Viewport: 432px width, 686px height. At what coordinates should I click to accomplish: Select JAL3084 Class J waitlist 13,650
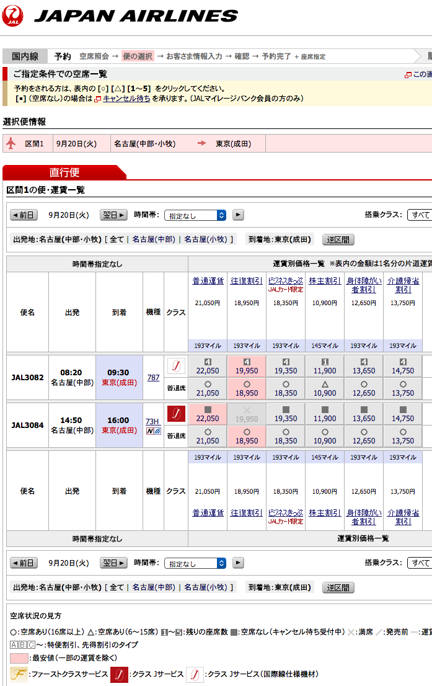click(364, 414)
